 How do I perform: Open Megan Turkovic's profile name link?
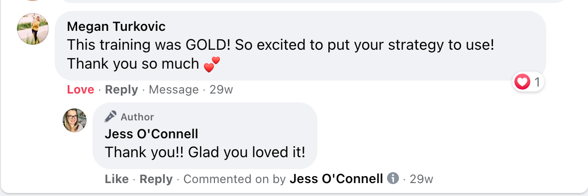(x=116, y=26)
